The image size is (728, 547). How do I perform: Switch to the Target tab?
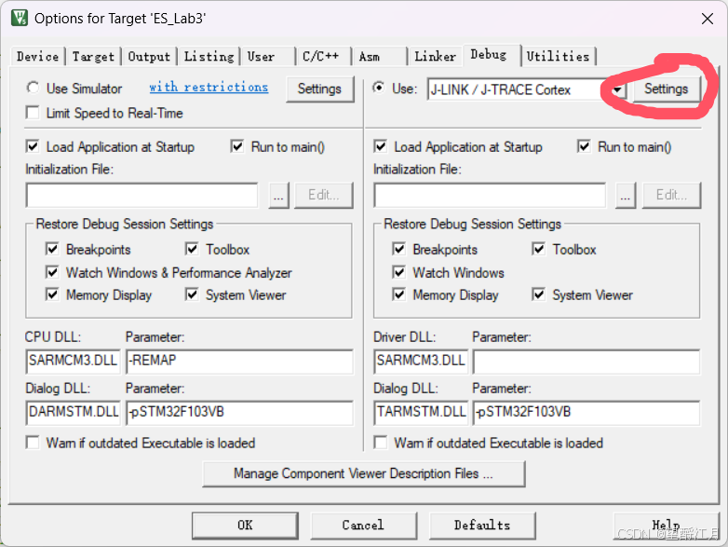(93, 57)
